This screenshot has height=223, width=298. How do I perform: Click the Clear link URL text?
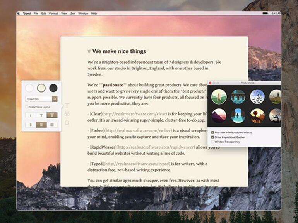click(x=134, y=114)
